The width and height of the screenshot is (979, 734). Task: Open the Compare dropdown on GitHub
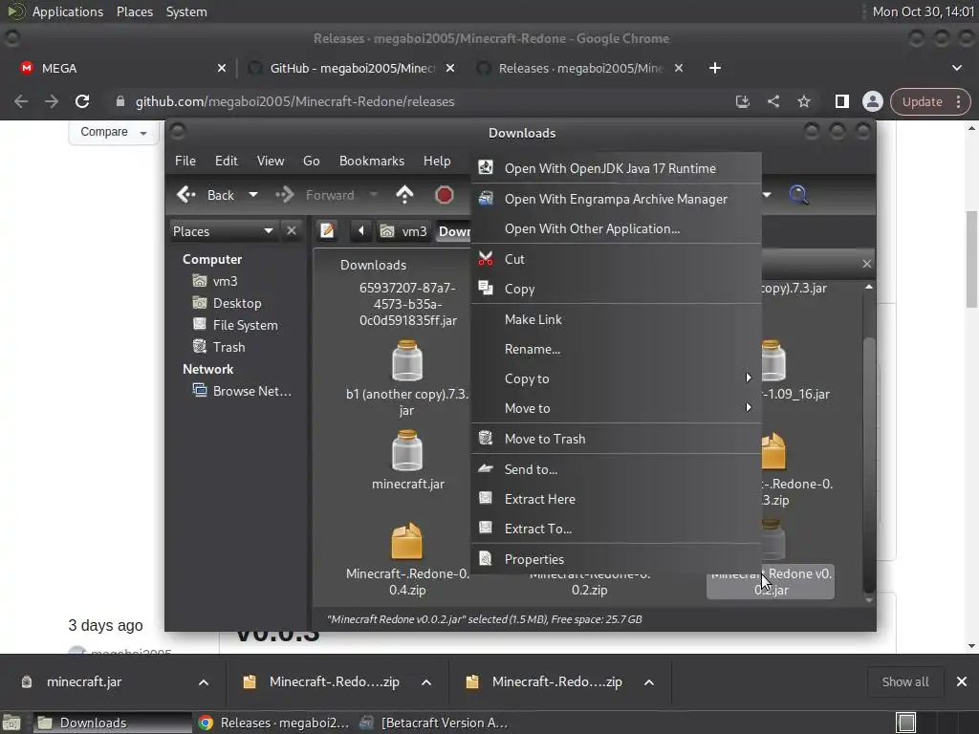coord(113,132)
